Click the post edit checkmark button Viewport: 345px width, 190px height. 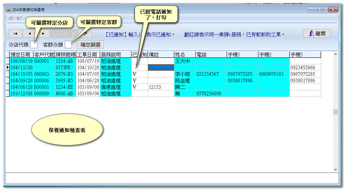(x=57, y=33)
